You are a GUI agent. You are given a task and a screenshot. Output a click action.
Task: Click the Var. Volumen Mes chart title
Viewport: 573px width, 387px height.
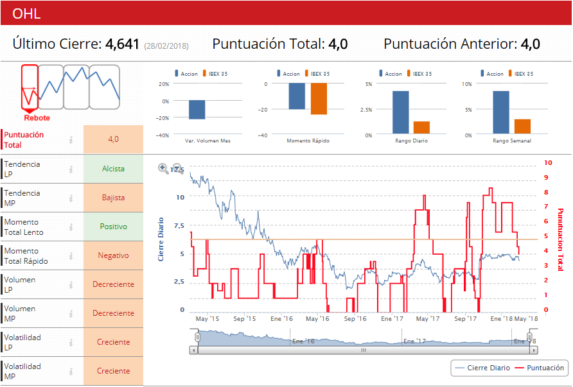(x=207, y=141)
